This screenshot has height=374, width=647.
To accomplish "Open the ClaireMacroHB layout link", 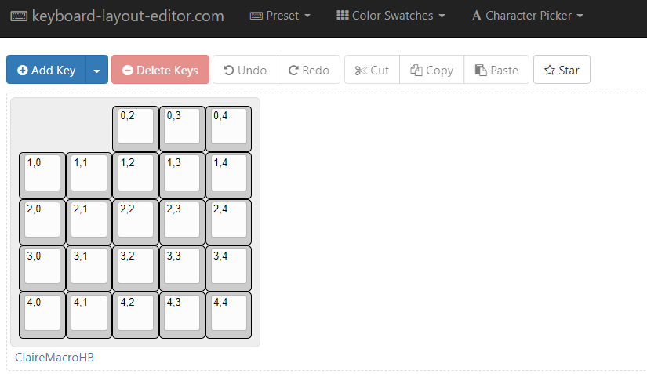I will 54,357.
